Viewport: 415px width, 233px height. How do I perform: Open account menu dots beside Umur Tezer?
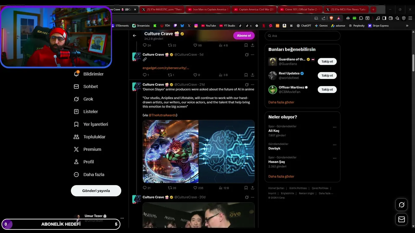pos(122,218)
